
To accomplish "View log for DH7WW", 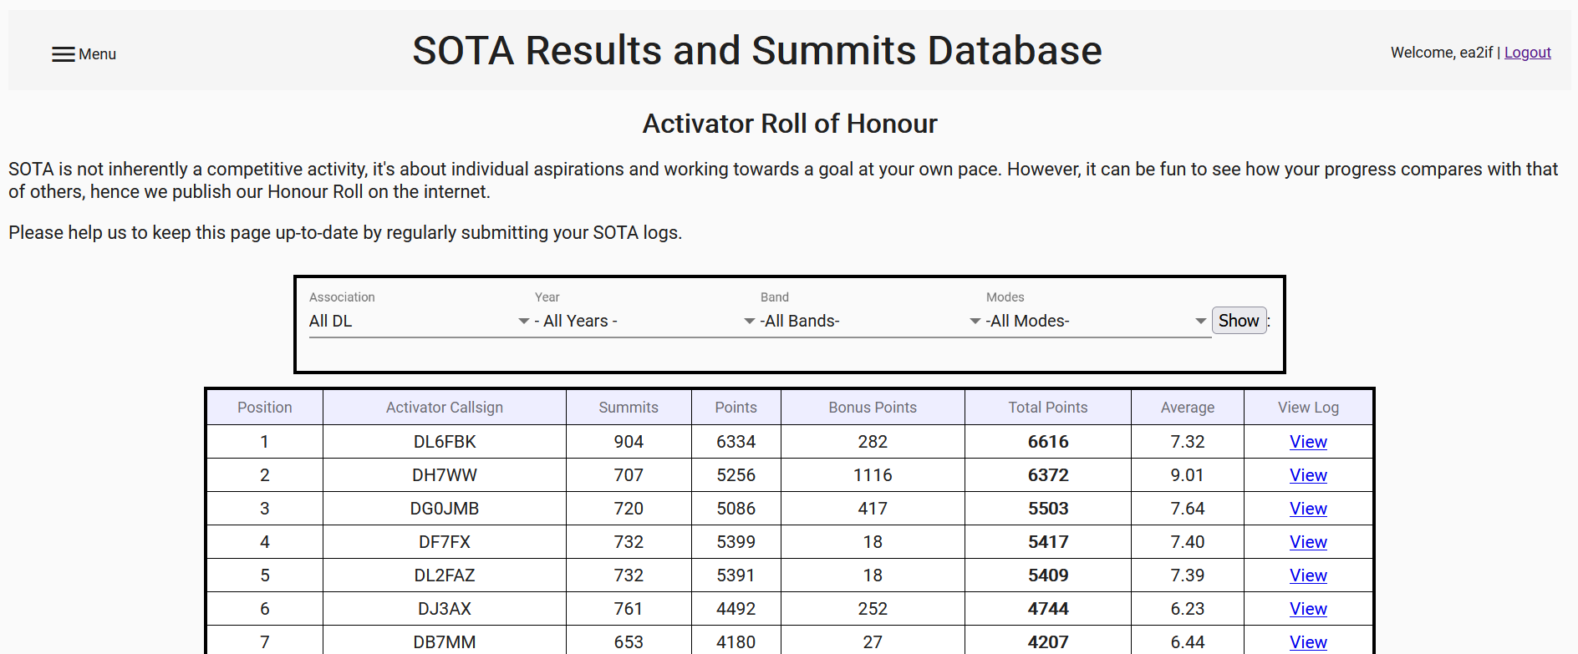I will (1308, 475).
